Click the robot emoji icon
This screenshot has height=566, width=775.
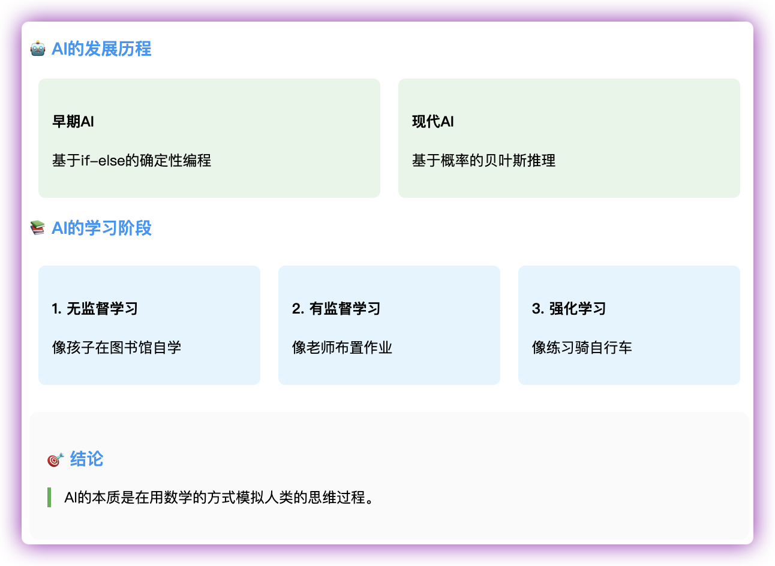pyautogui.click(x=38, y=49)
